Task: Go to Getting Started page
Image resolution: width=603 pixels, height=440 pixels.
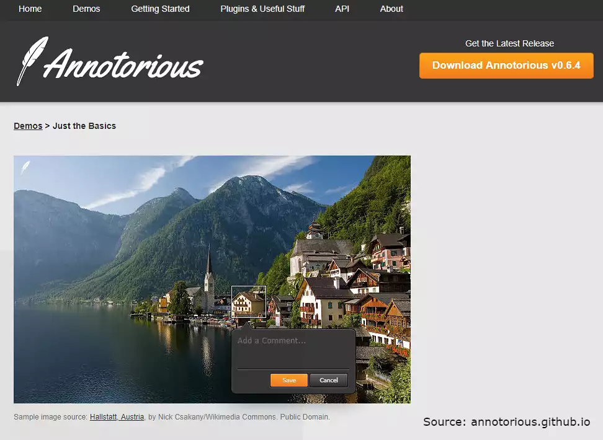Action: pyautogui.click(x=160, y=9)
